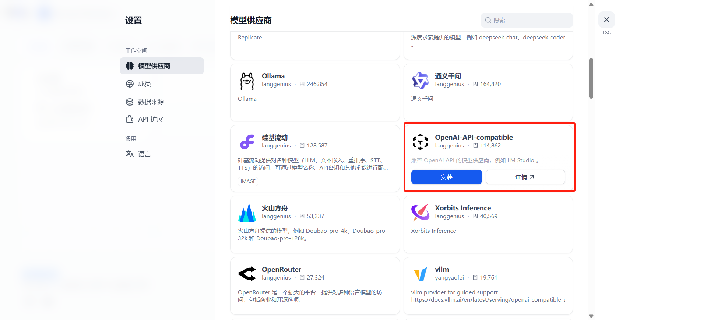This screenshot has width=707, height=320.
Task: Open the 成员 members section
Action: pos(162,84)
